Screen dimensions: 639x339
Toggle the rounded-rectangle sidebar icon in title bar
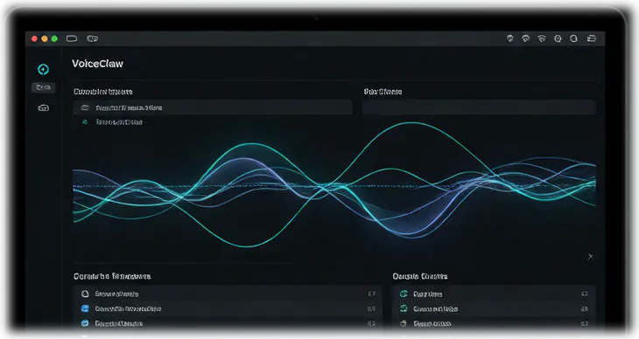pyautogui.click(x=72, y=38)
